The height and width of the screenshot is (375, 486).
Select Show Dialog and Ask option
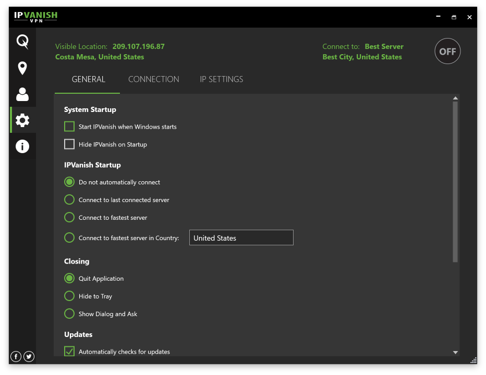point(69,314)
